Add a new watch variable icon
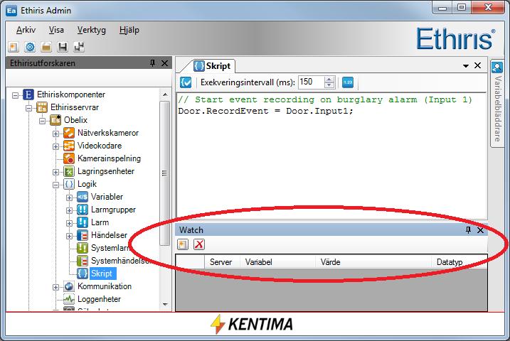The height and width of the screenshot is (341, 510). [x=183, y=244]
